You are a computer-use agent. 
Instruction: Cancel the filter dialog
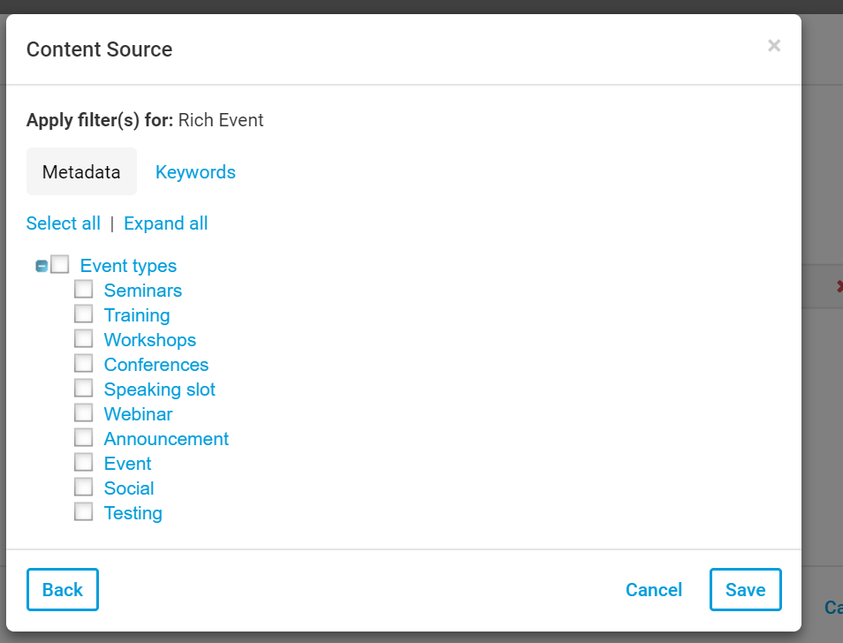pyautogui.click(x=654, y=590)
